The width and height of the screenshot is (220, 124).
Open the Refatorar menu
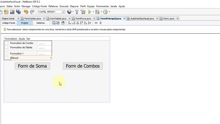point(53,6)
